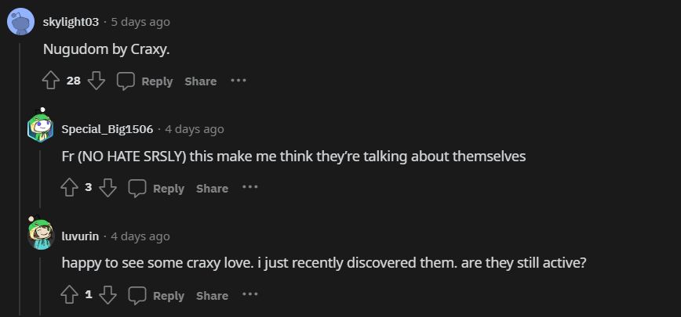
Task: Reply to Special_Big1506's comment
Action: [x=157, y=189]
